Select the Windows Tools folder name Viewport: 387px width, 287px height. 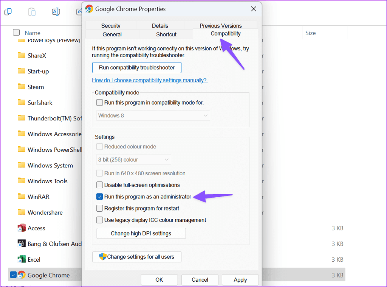48,181
